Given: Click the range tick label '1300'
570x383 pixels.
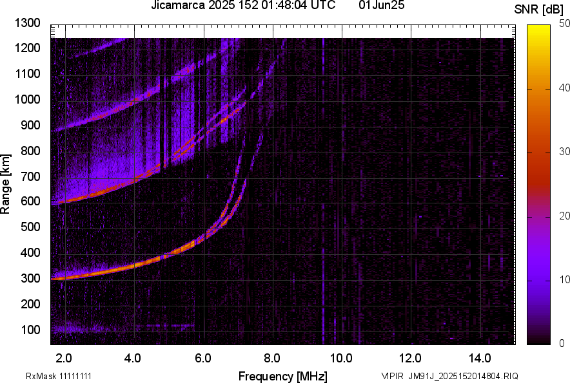Looking at the screenshot, I should click(27, 23).
